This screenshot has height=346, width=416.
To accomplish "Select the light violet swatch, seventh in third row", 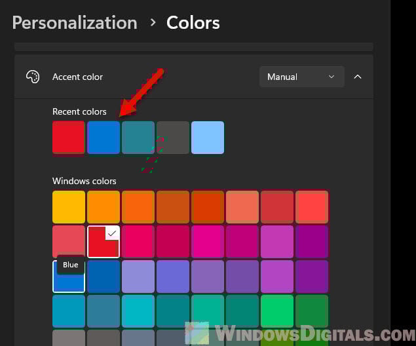I will [277, 277].
